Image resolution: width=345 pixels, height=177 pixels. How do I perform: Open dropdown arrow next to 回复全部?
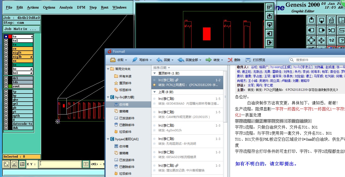coord(200,60)
